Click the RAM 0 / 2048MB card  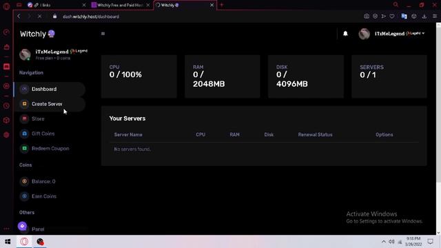click(x=222, y=76)
